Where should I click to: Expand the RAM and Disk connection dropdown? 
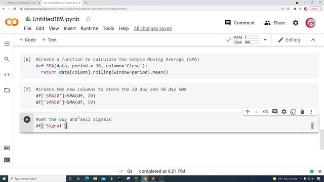coord(265,40)
